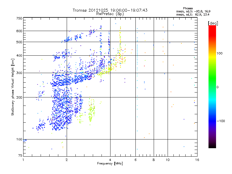232x174 pixels.
Task: Click the '100' height axis label
Action: [x=19, y=139]
